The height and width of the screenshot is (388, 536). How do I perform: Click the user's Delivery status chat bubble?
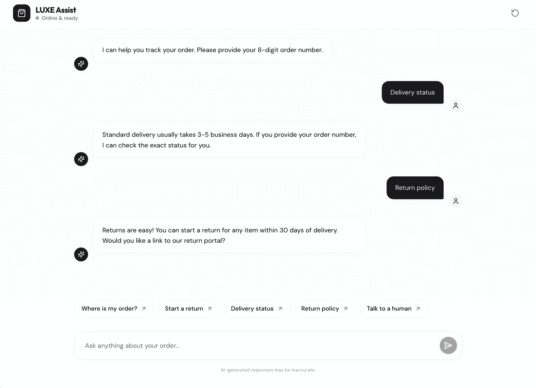[x=412, y=92]
